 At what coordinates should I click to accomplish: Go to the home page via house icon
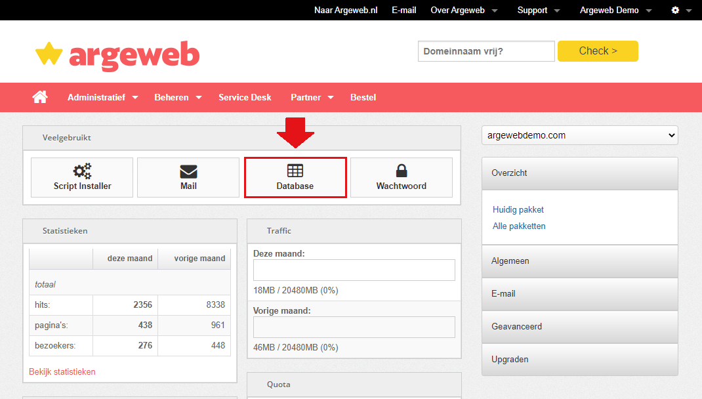click(x=40, y=97)
